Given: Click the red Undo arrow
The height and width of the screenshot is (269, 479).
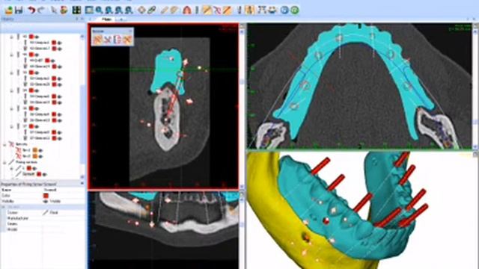Looking at the screenshot, I should click(x=31, y=10).
